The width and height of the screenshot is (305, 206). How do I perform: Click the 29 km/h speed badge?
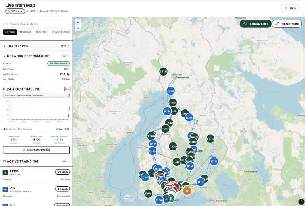click(x=63, y=172)
